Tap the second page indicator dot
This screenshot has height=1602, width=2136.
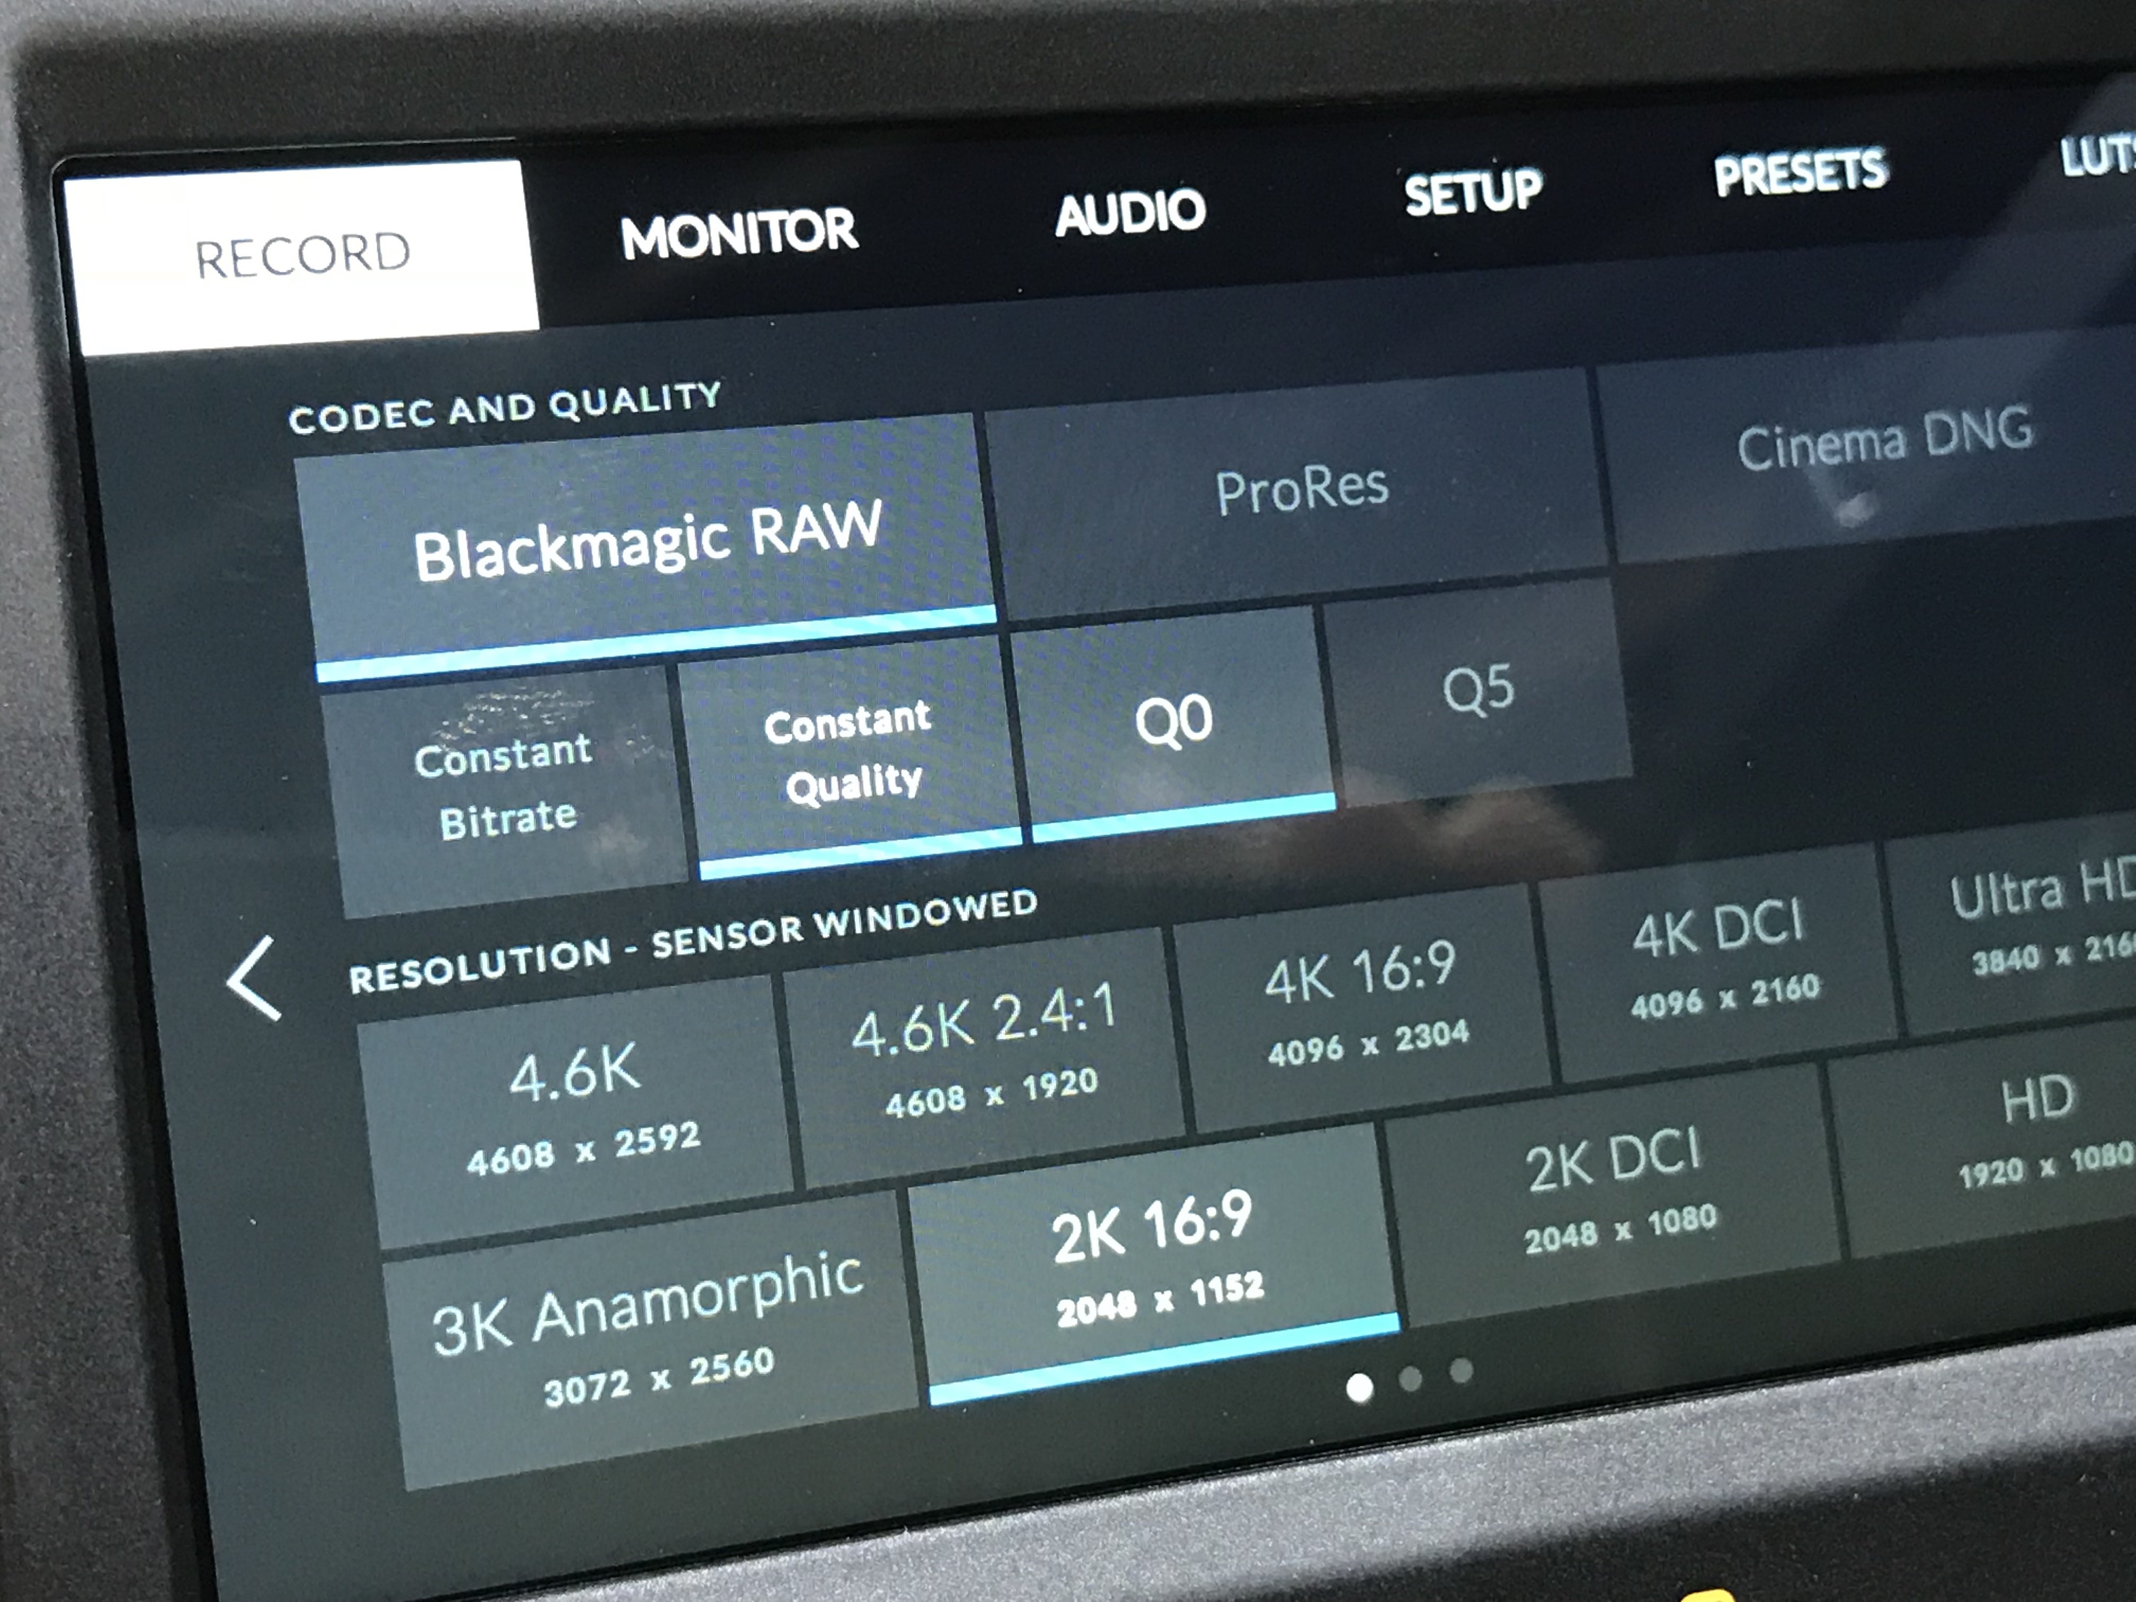click(1410, 1378)
